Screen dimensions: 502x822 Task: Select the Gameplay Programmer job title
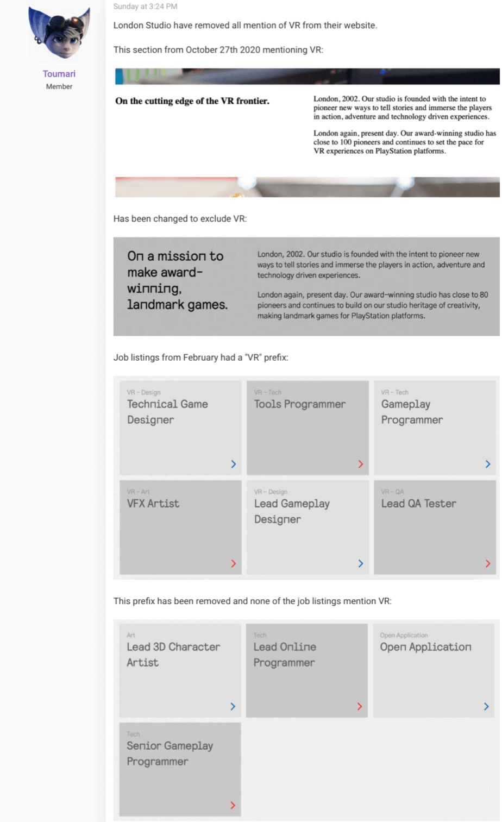[412, 412]
